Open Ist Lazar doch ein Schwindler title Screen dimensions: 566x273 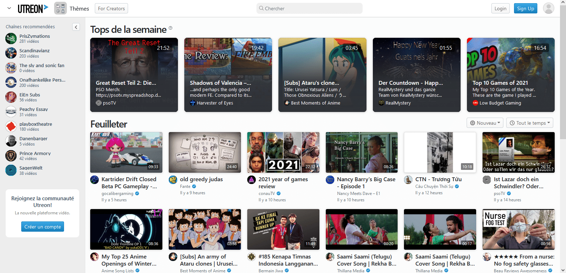tap(519, 183)
